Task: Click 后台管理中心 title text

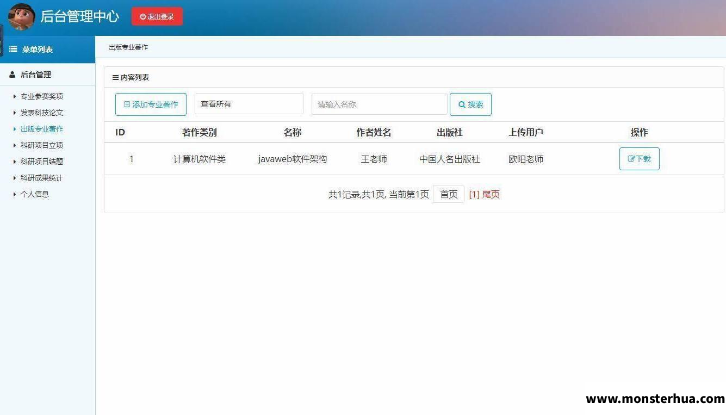Action: [x=79, y=16]
